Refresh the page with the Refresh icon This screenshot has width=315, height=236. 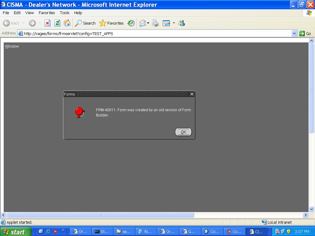pos(57,23)
